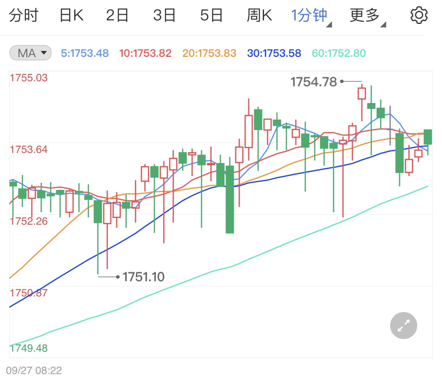Click the timestamp 09/27 08:22

pyautogui.click(x=34, y=370)
